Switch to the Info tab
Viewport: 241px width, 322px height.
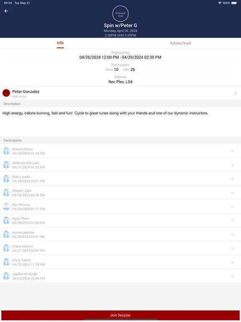click(x=60, y=43)
